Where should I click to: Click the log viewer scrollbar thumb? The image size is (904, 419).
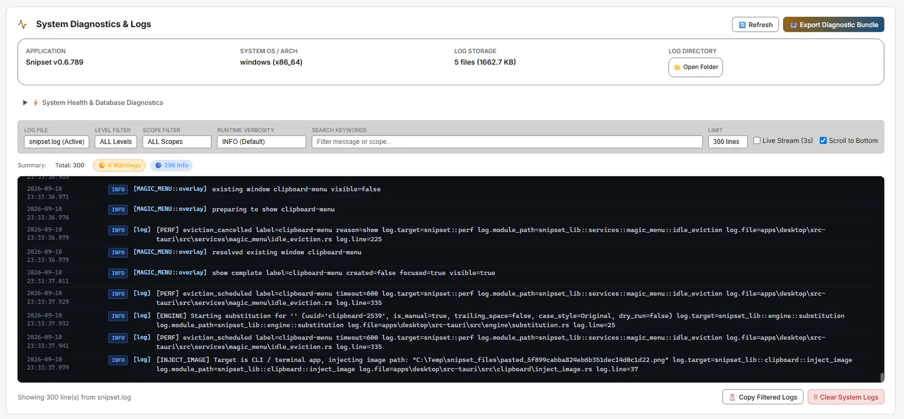click(x=882, y=377)
